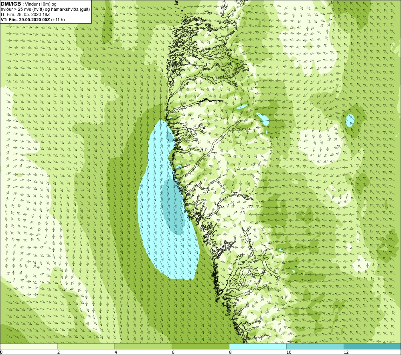
Task: Click the legend tick label "10"
Action: pyautogui.click(x=289, y=352)
